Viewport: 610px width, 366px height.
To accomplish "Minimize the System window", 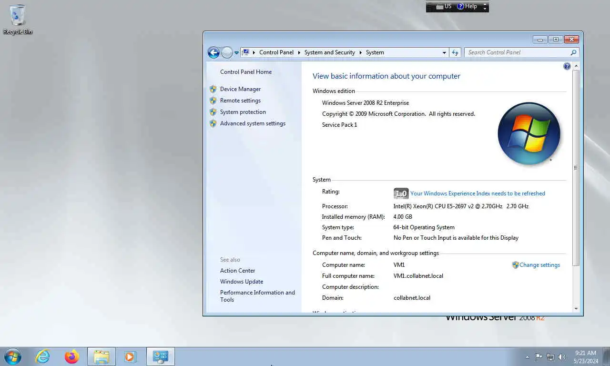I will coord(540,40).
